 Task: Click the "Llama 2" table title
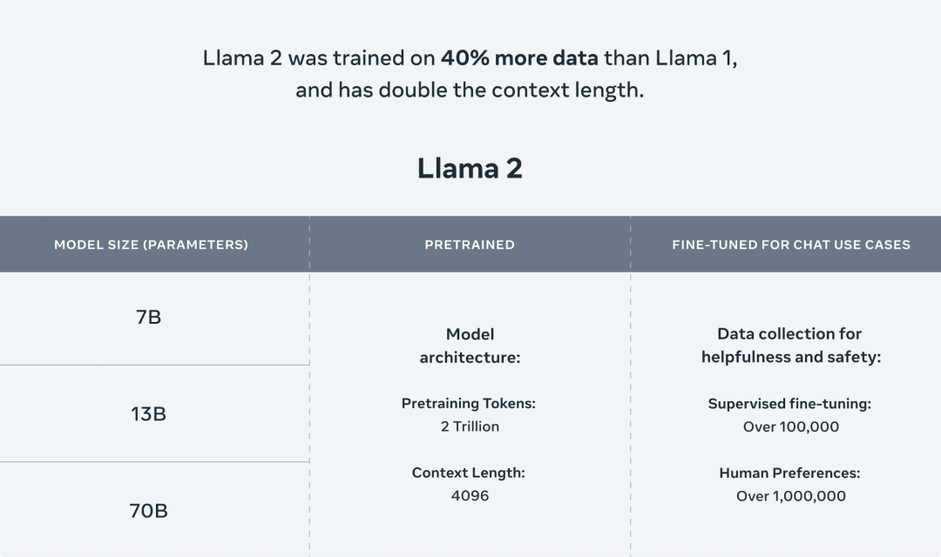[x=470, y=168]
